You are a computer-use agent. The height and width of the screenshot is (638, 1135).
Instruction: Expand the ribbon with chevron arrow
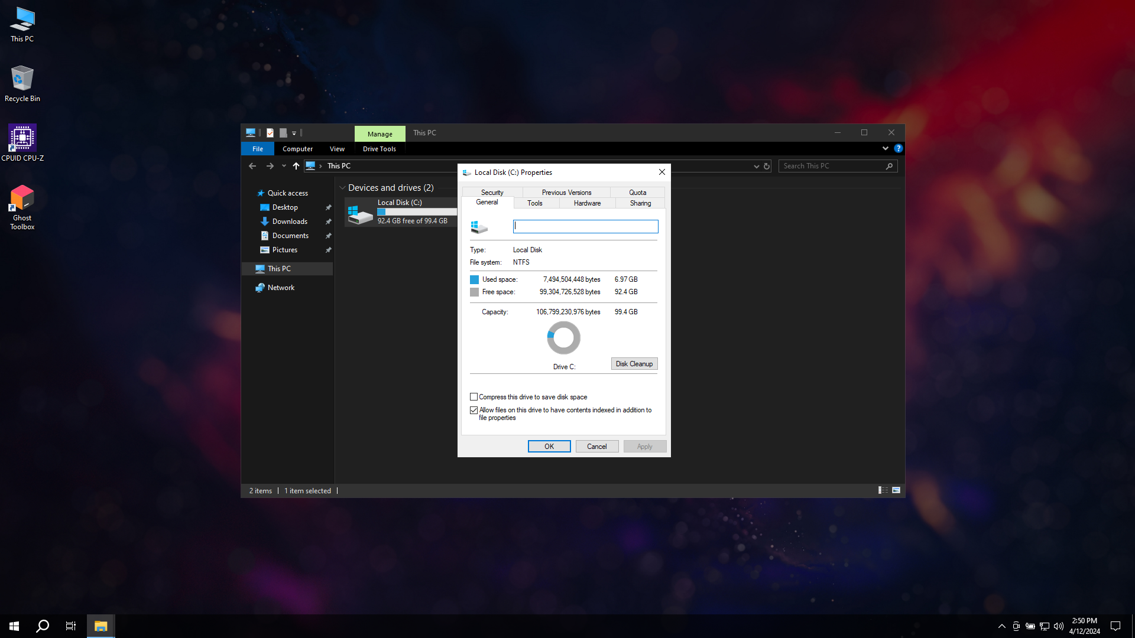[885, 148]
